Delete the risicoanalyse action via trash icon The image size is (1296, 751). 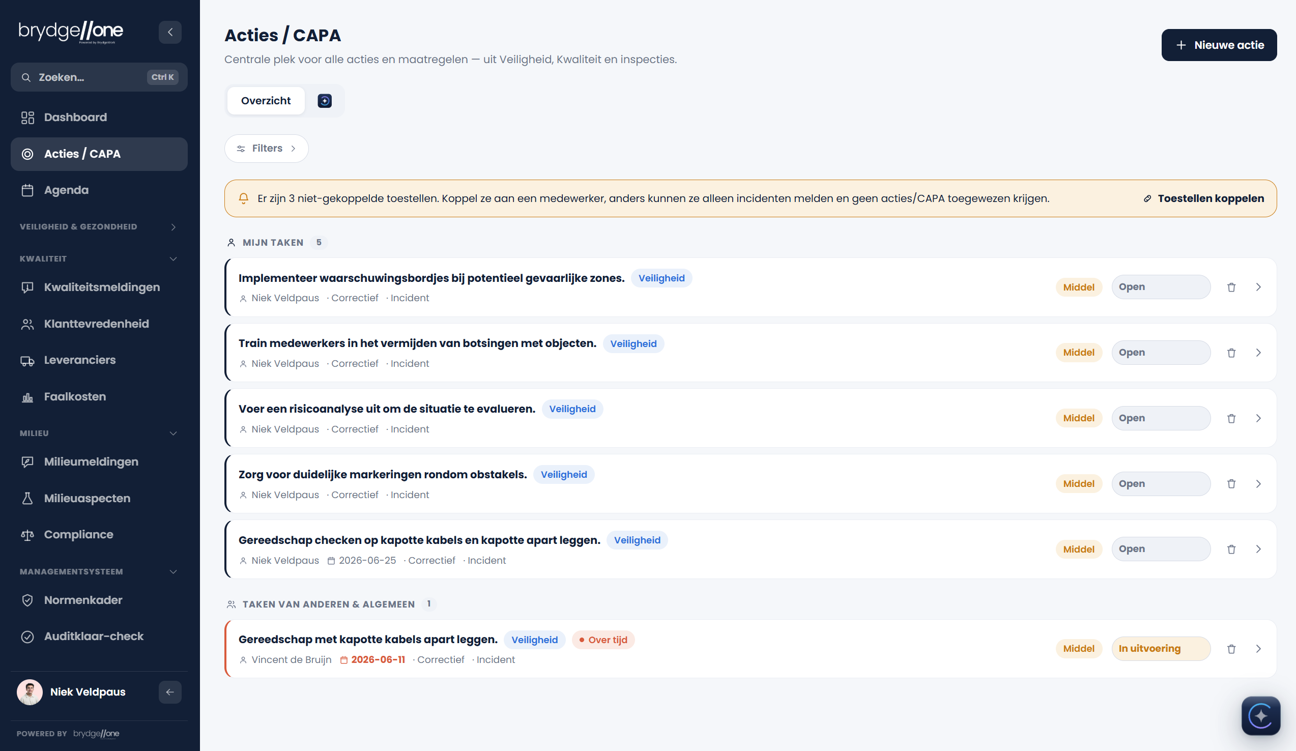tap(1231, 418)
